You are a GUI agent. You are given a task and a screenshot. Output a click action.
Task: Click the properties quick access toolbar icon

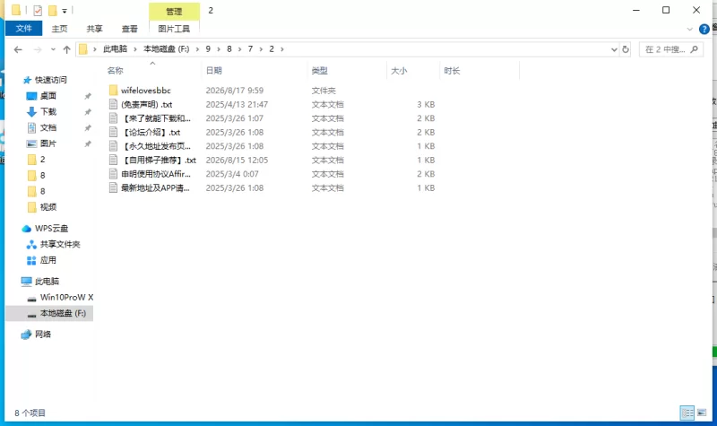click(38, 10)
